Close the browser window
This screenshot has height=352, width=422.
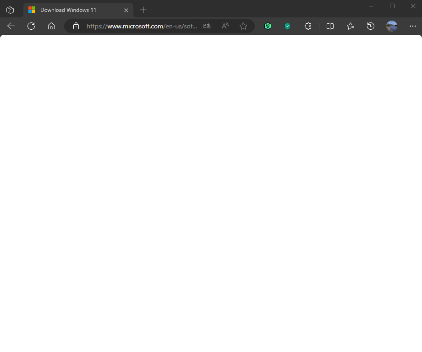click(x=413, y=6)
